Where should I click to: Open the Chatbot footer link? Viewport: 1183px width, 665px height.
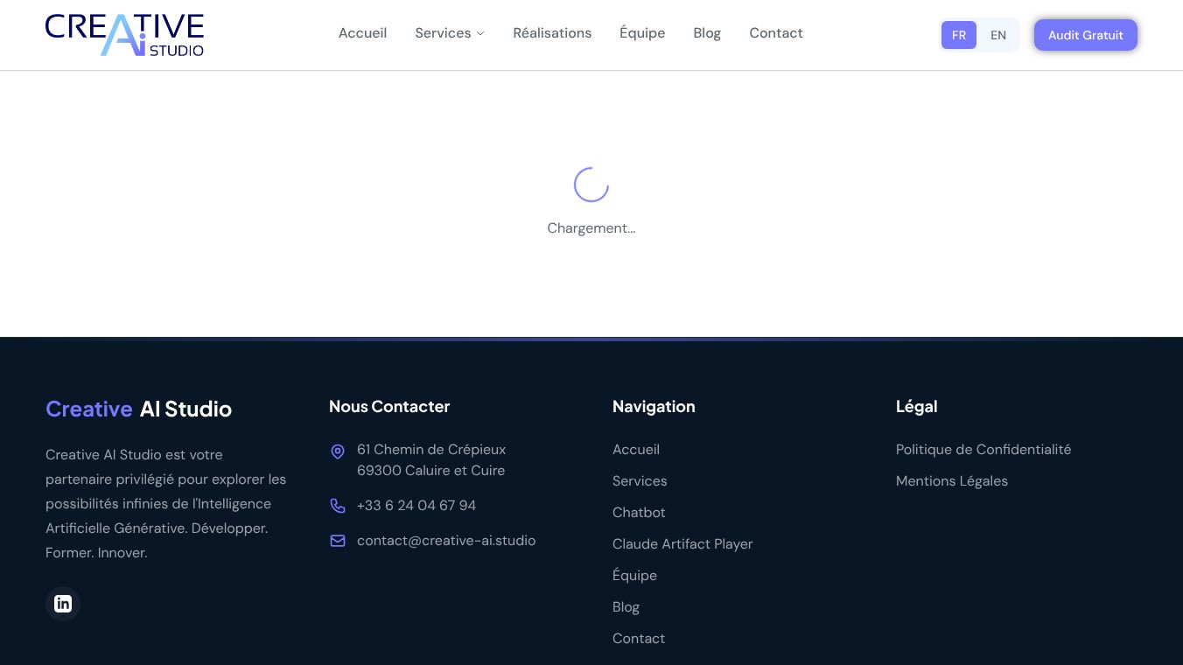click(x=639, y=513)
